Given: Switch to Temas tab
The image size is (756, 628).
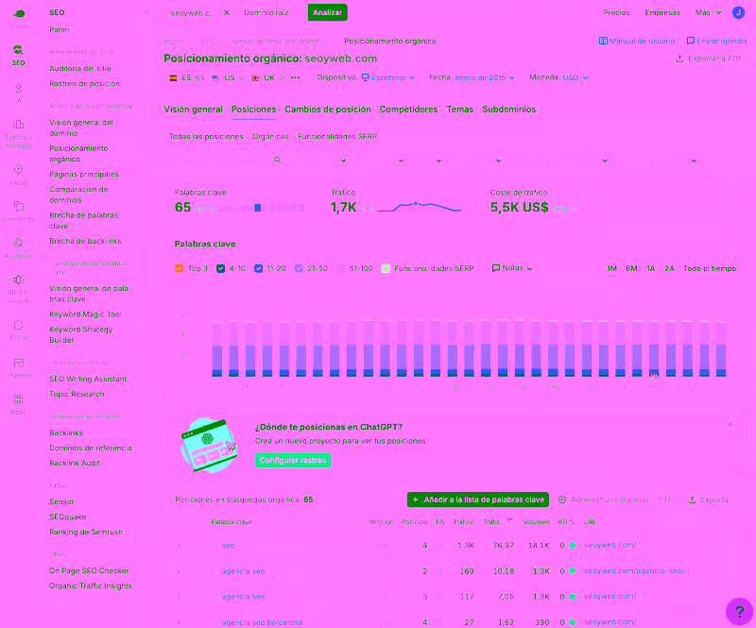Looking at the screenshot, I should (460, 110).
